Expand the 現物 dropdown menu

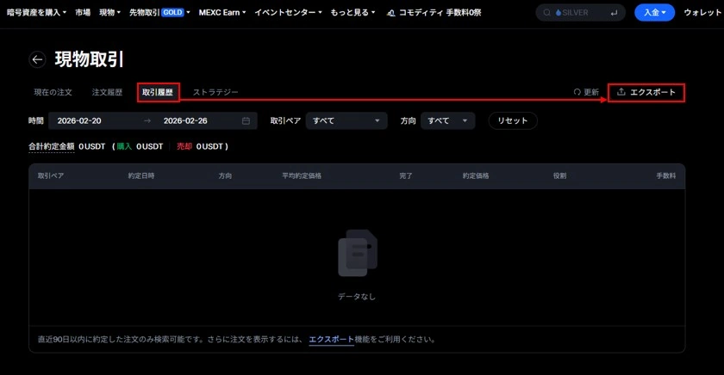pos(110,12)
